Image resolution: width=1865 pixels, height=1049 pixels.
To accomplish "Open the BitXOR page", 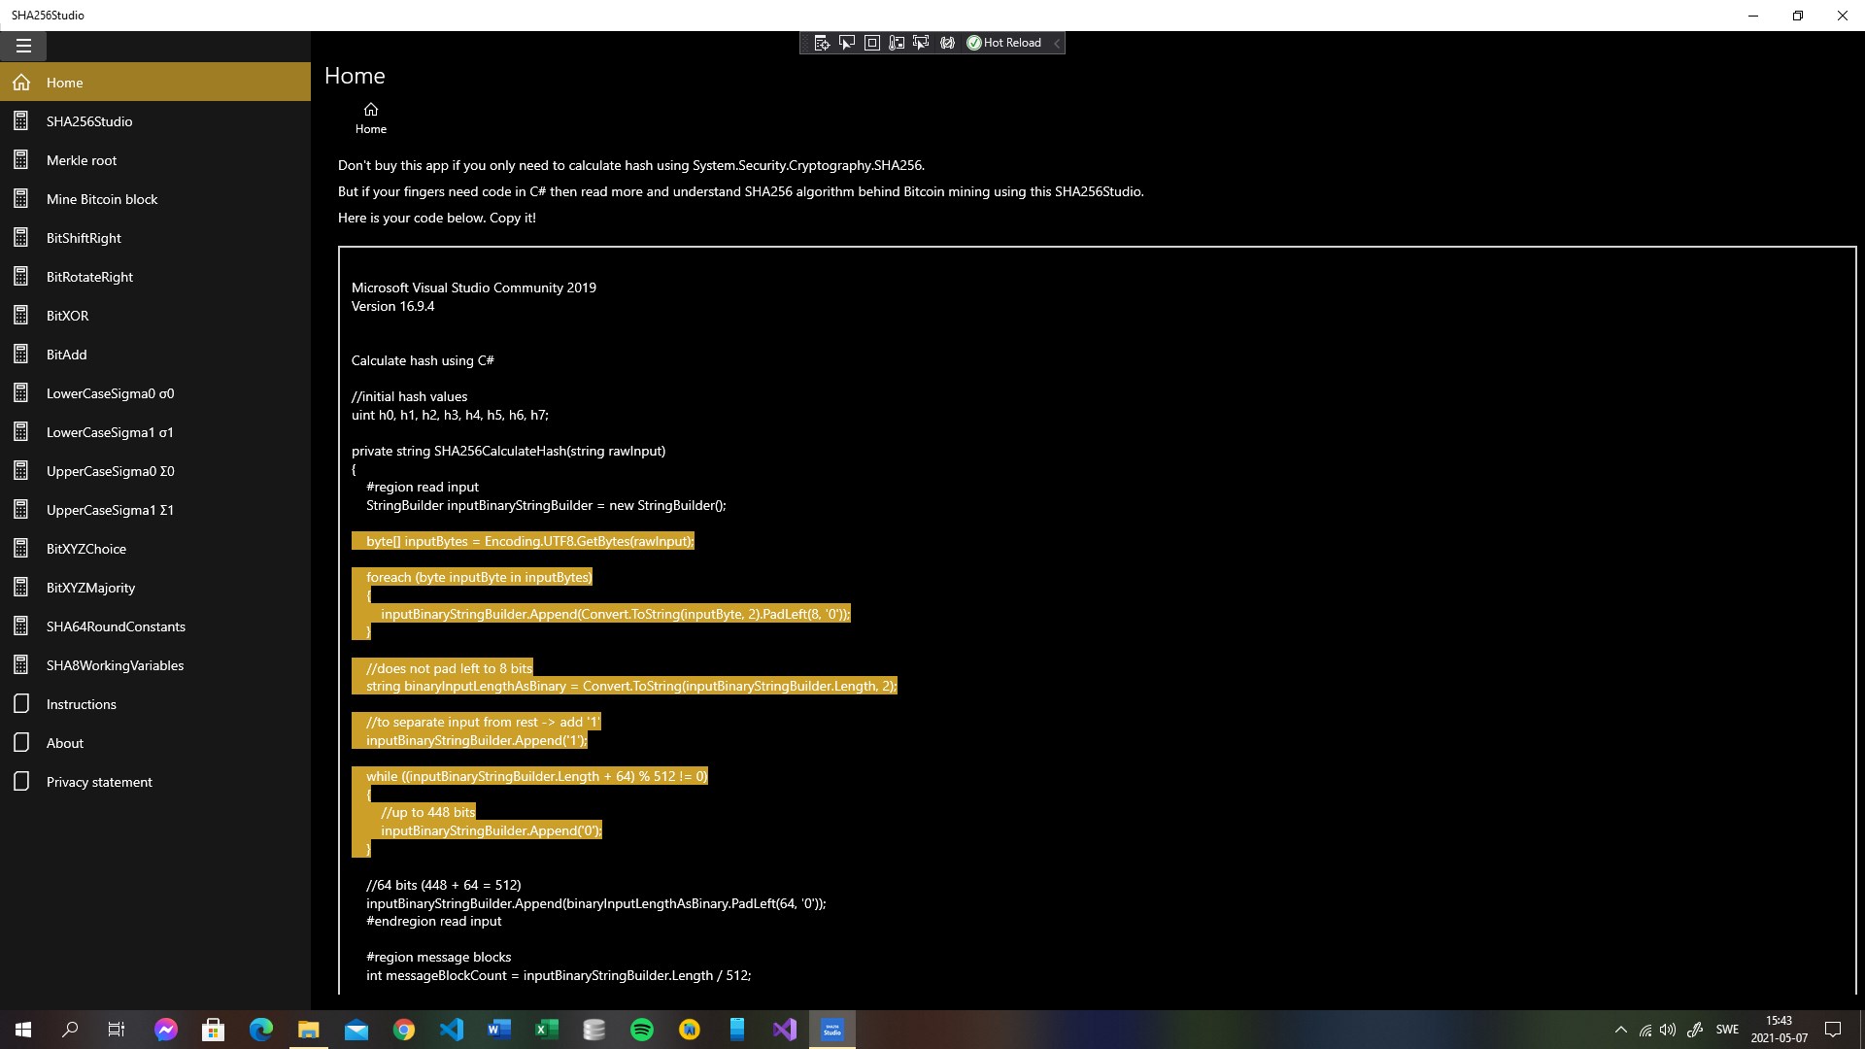I will pos(67,315).
